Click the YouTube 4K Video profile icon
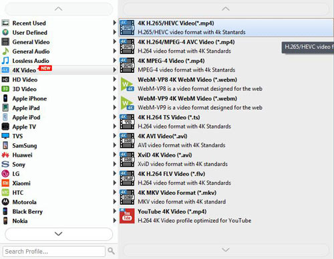 [127, 215]
